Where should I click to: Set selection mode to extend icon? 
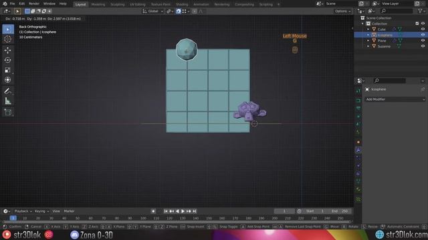tap(33, 11)
